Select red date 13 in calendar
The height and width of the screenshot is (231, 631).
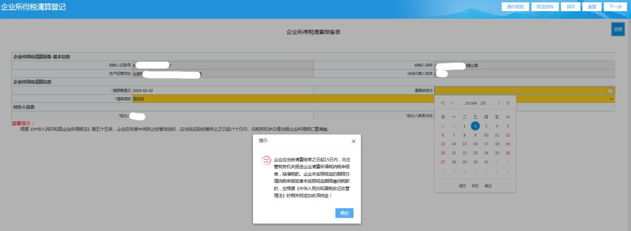[x=443, y=144]
